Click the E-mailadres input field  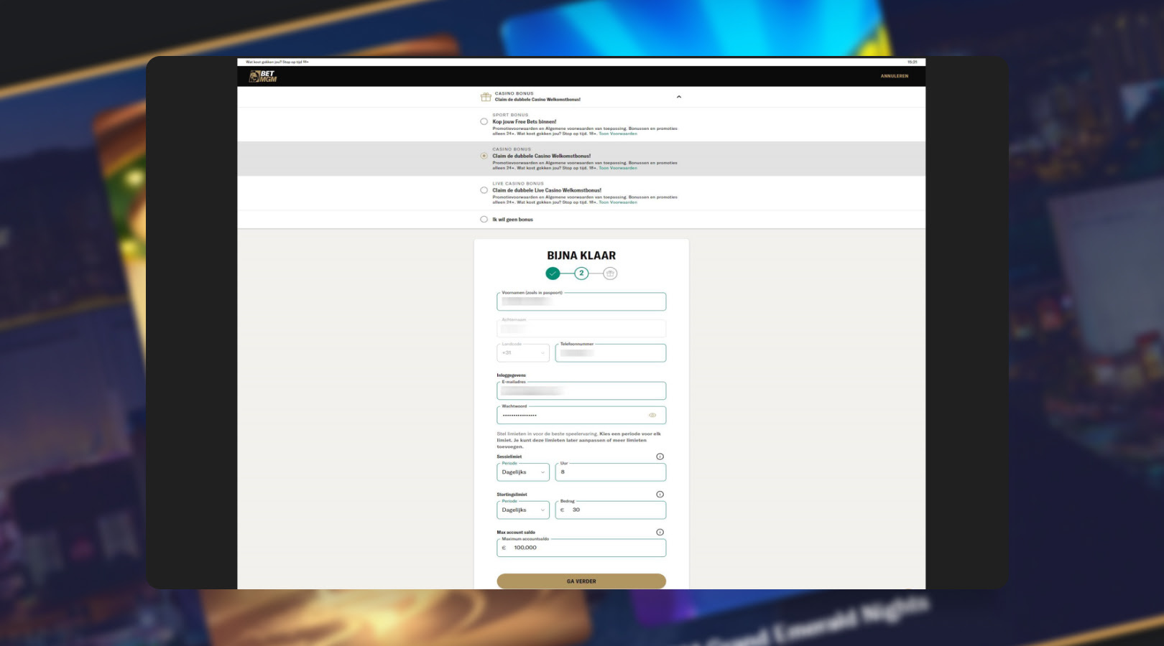(x=581, y=390)
